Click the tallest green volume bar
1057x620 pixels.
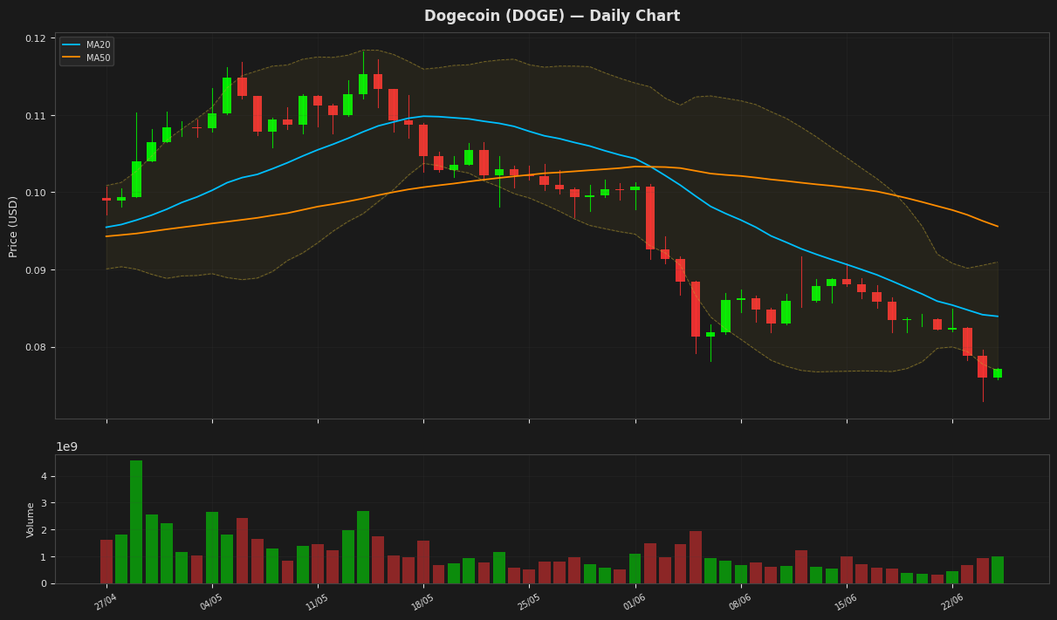pyautogui.click(x=136, y=521)
